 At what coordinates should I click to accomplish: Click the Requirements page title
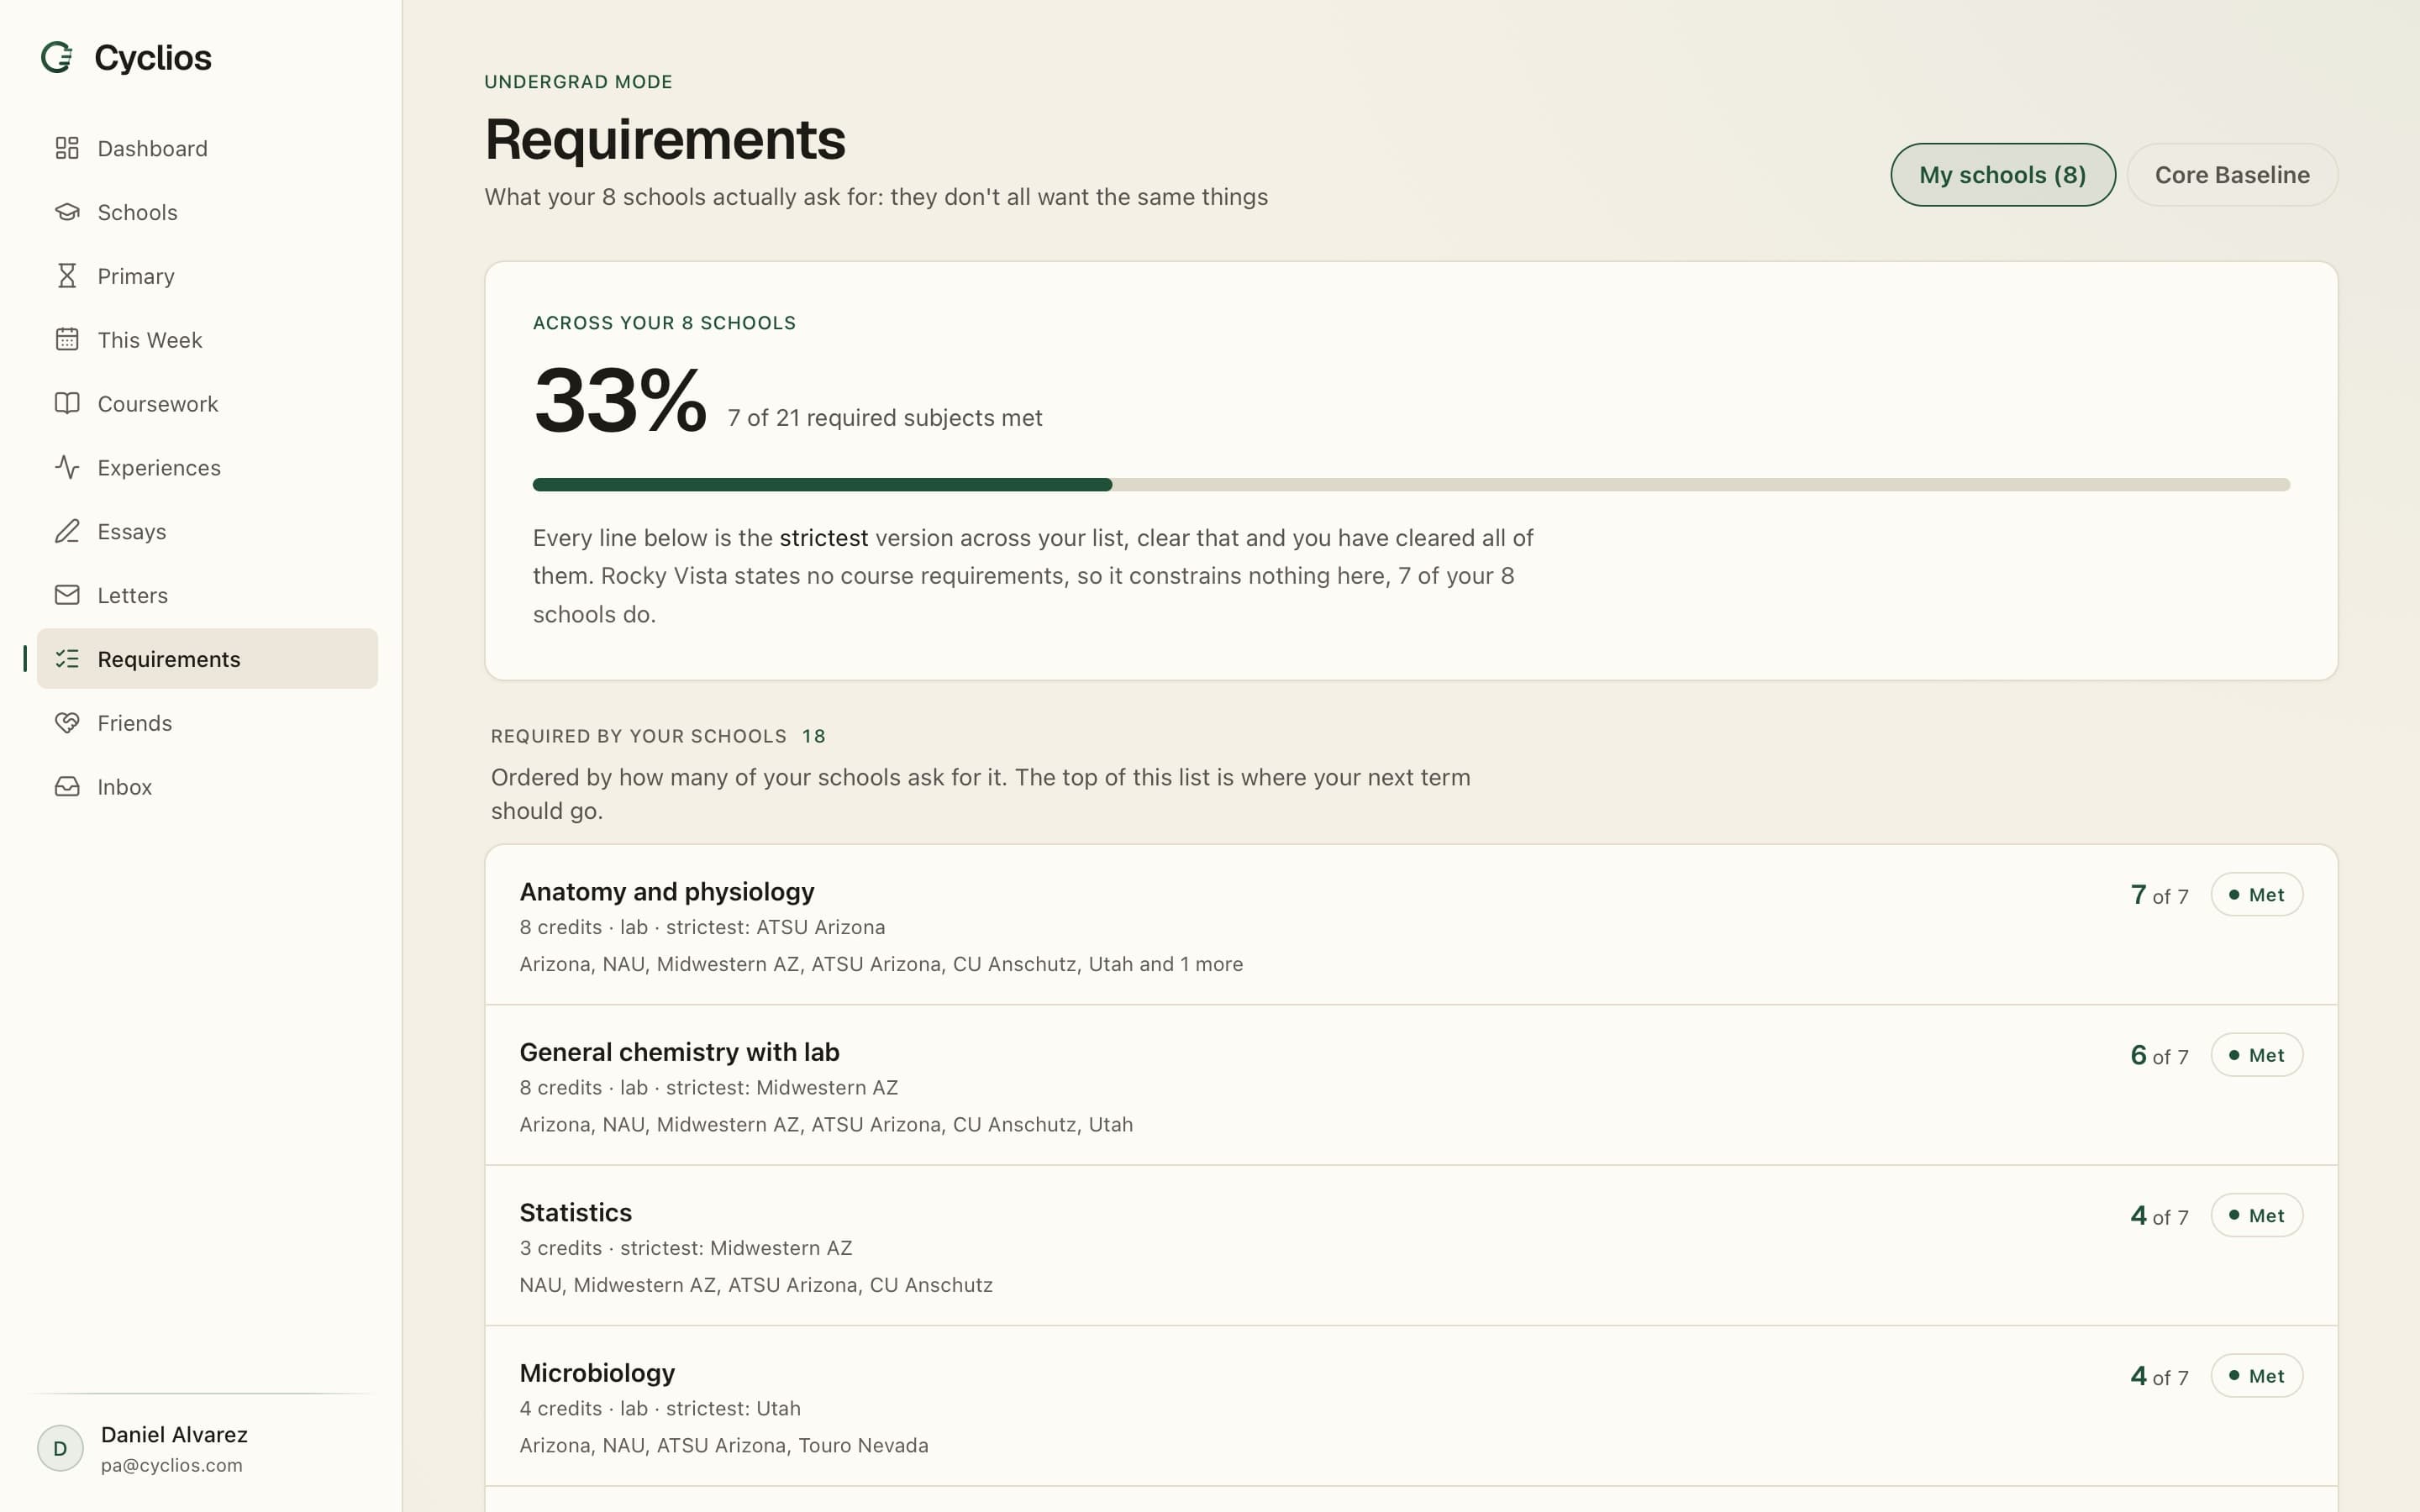pyautogui.click(x=665, y=139)
